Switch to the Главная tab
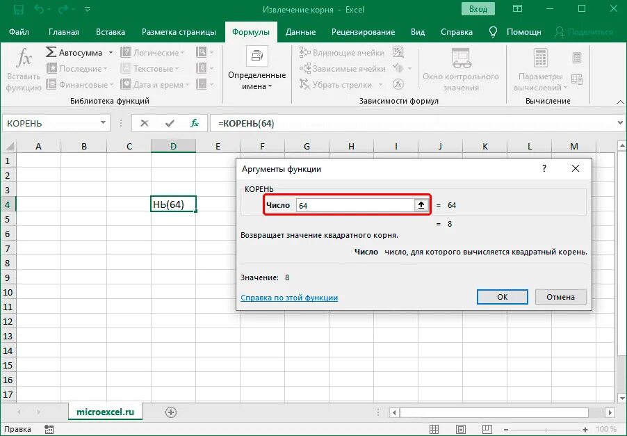The height and width of the screenshot is (436, 627). click(x=64, y=31)
